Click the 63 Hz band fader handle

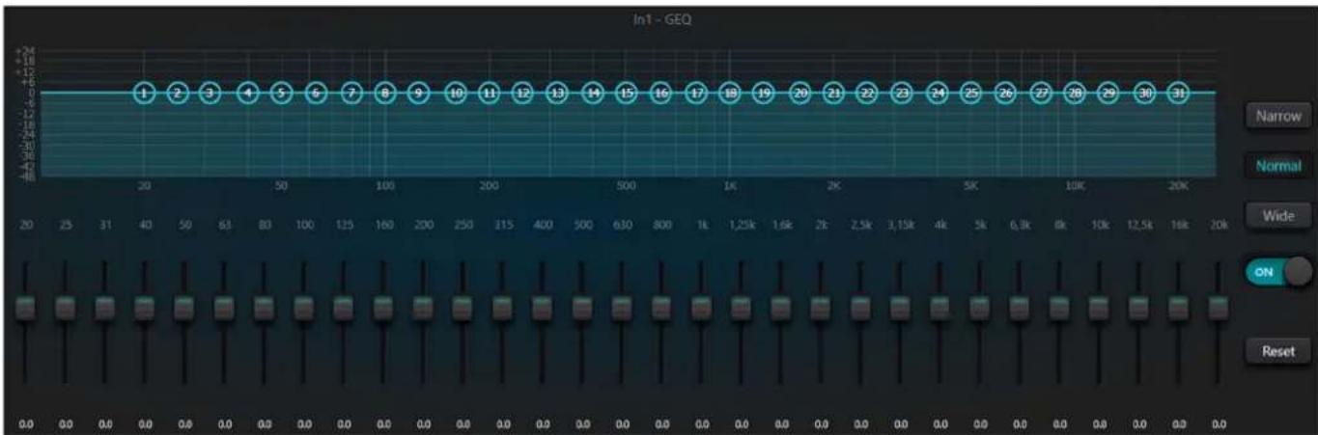point(224,309)
